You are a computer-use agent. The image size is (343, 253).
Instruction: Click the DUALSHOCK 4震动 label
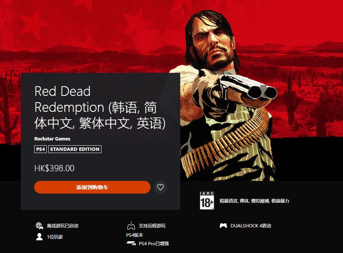pyautogui.click(x=251, y=226)
